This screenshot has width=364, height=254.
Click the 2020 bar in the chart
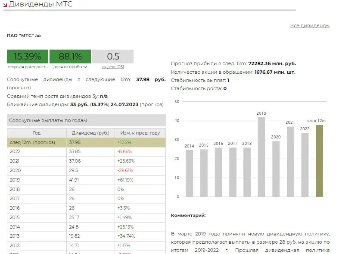coord(276,169)
